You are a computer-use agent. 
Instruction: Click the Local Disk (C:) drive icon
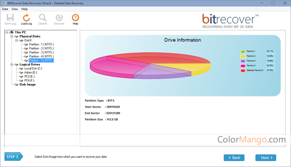[x=21, y=68]
